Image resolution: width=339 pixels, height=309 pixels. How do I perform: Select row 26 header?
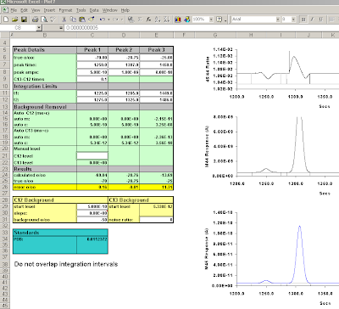click(x=5, y=187)
